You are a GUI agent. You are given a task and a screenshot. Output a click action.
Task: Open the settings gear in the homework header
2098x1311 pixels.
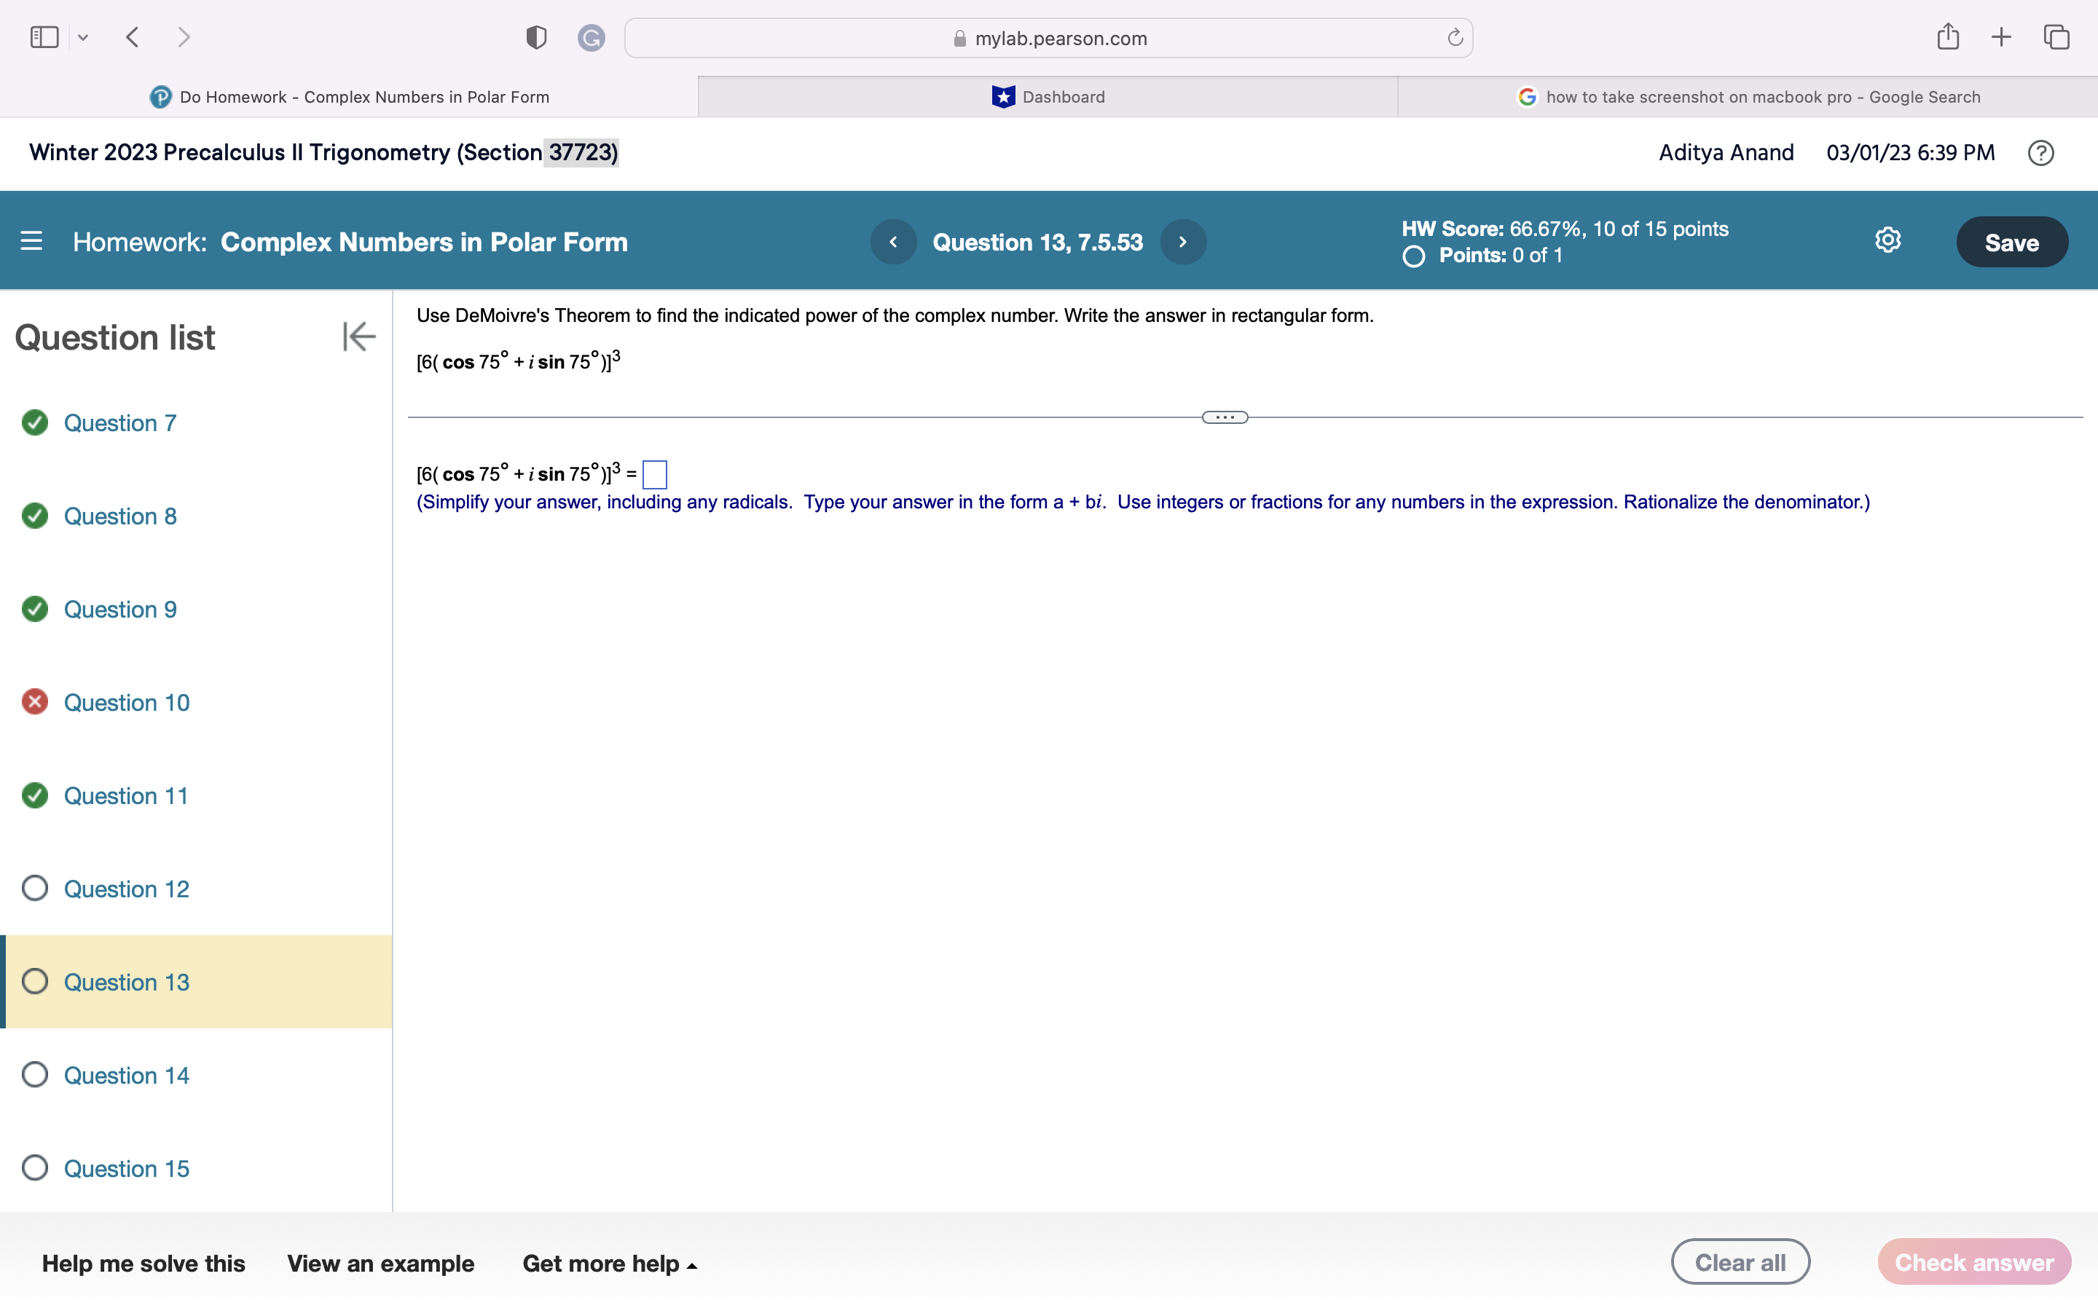(x=1887, y=240)
